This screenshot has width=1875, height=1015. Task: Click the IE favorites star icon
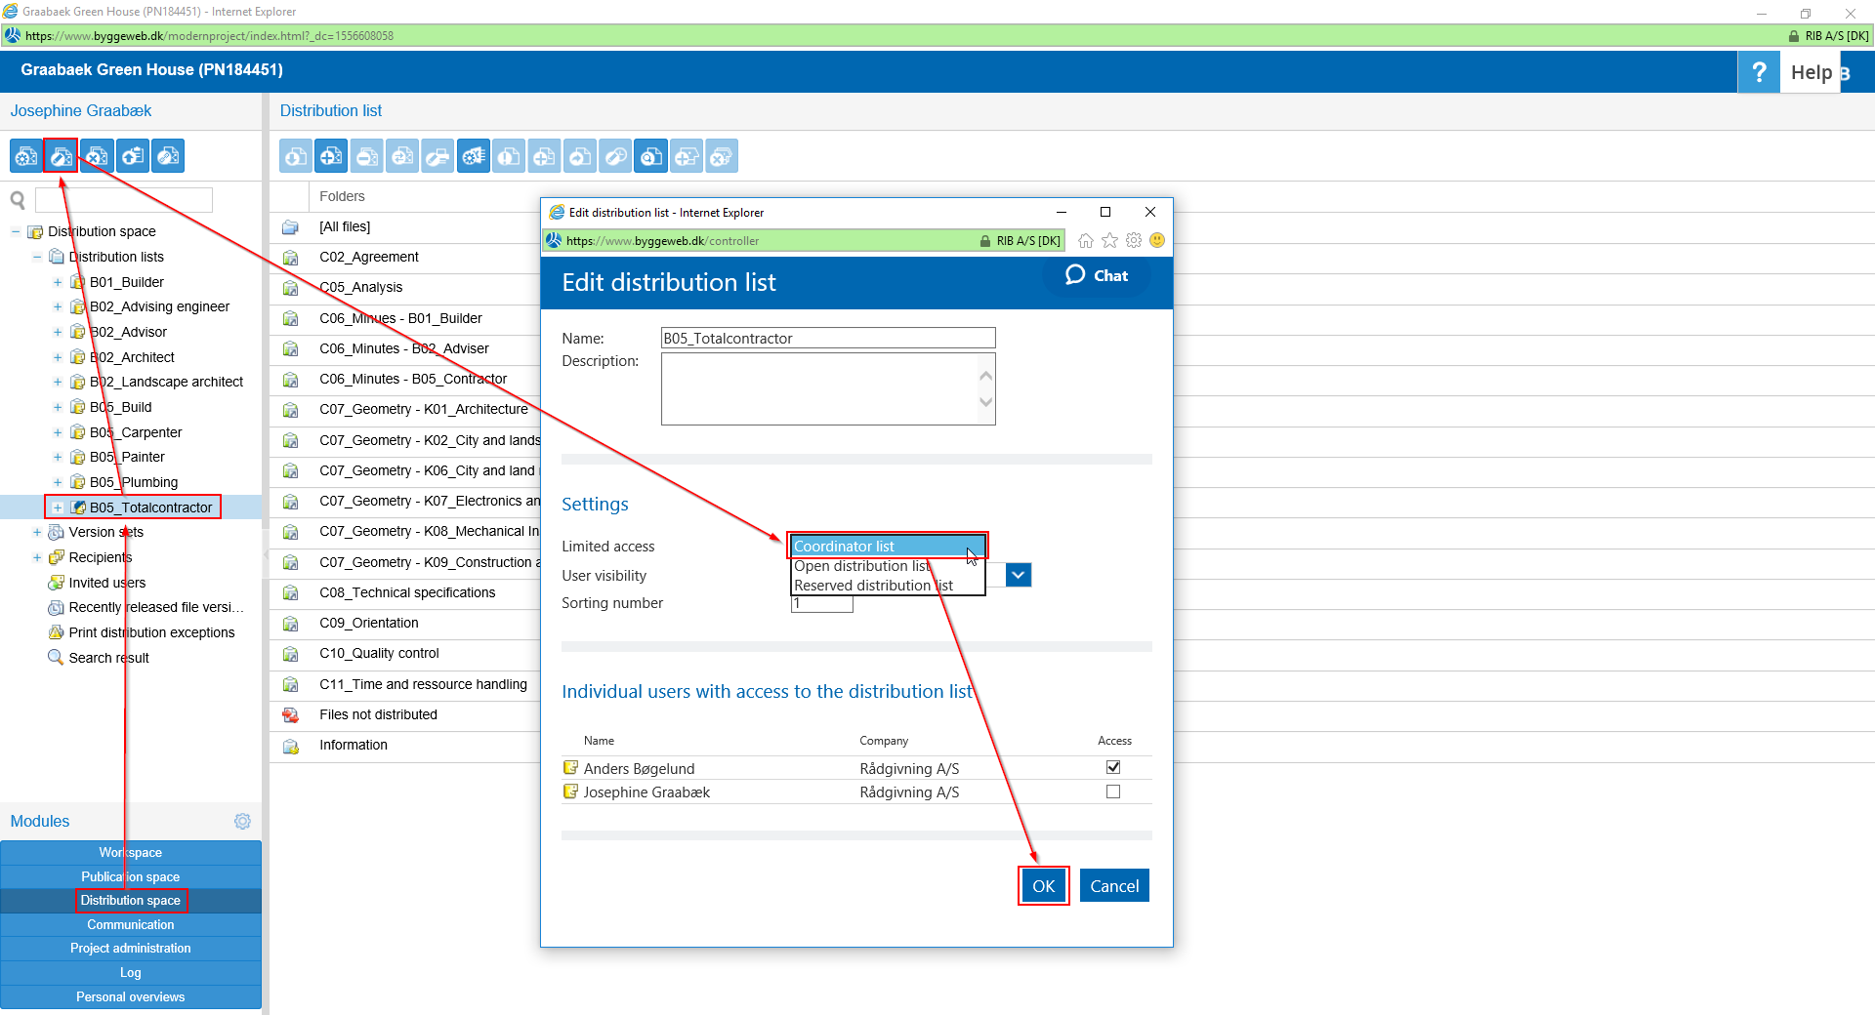(1109, 241)
